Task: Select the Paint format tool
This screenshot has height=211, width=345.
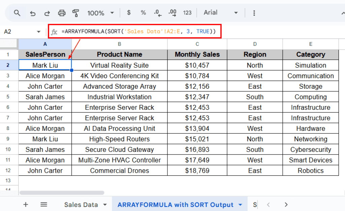Action: click(x=76, y=12)
